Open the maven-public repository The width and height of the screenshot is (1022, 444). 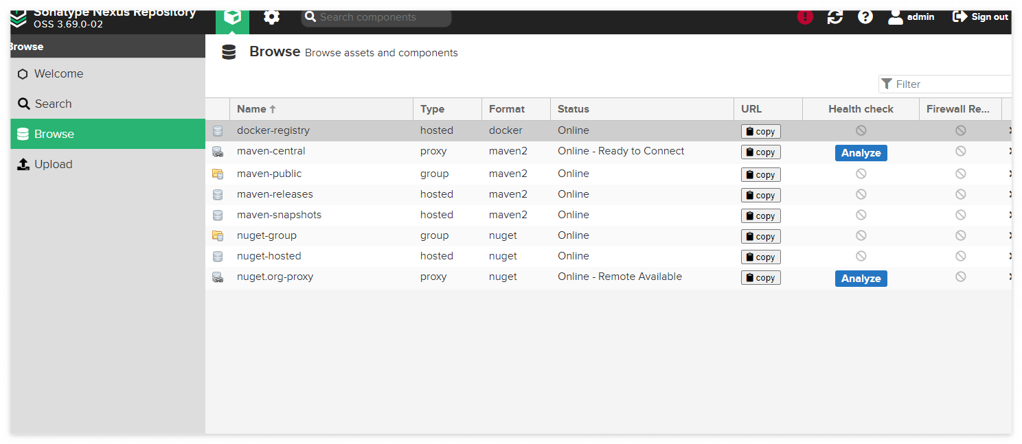point(269,174)
